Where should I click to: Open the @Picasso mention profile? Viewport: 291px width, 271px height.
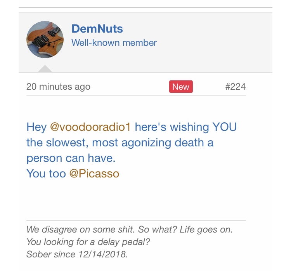point(94,174)
